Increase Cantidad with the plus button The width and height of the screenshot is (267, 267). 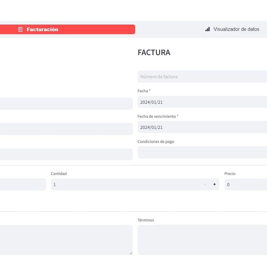pos(215,184)
